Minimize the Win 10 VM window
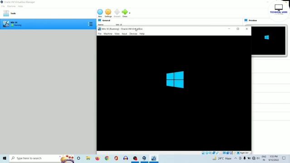Viewport: 290px width, 163px height. tap(229, 29)
